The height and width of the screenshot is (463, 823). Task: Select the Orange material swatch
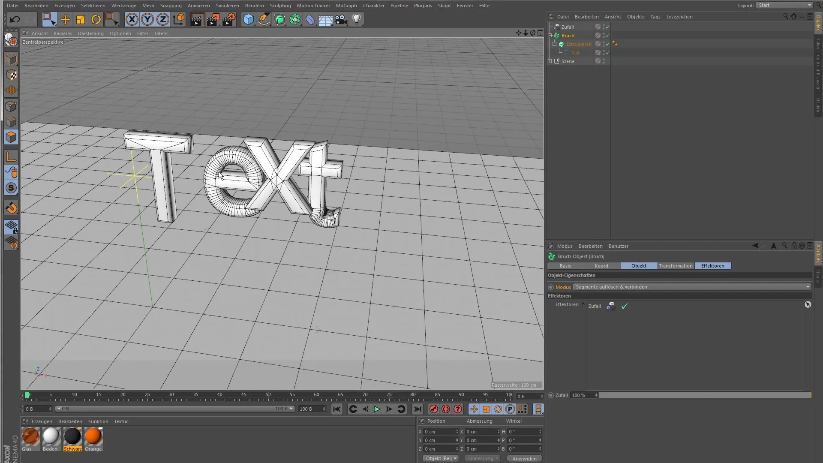[x=93, y=437]
